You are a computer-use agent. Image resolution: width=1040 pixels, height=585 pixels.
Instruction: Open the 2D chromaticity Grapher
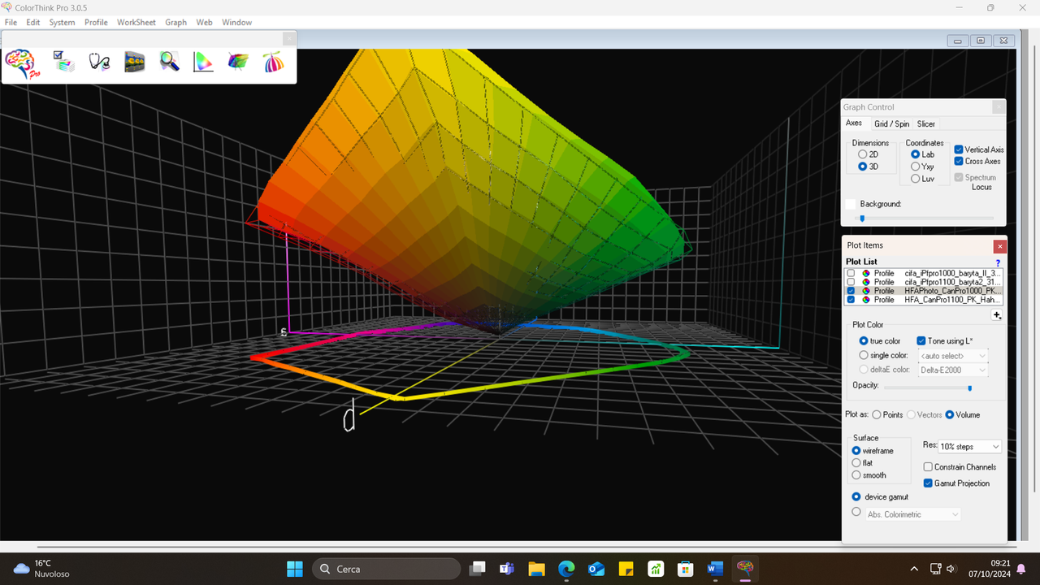point(202,62)
